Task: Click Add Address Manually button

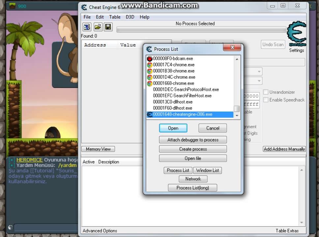Action: [x=284, y=149]
